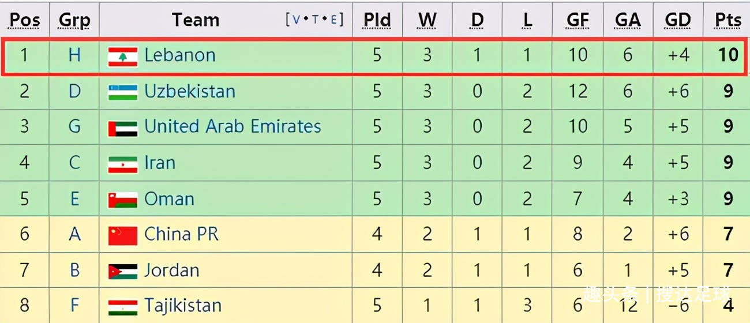Screen dimensions: 750x323
Task: Open the Uzbekistan team link
Action: coord(190,91)
